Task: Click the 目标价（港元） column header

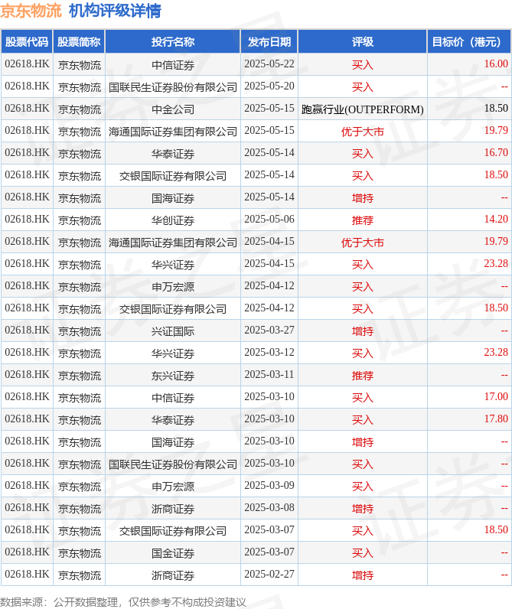Action: [468, 42]
